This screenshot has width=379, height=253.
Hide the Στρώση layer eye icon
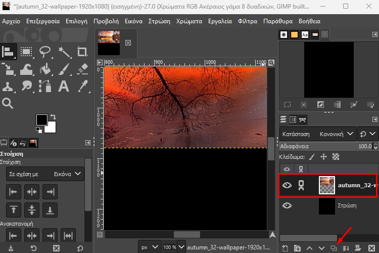pyautogui.click(x=287, y=206)
